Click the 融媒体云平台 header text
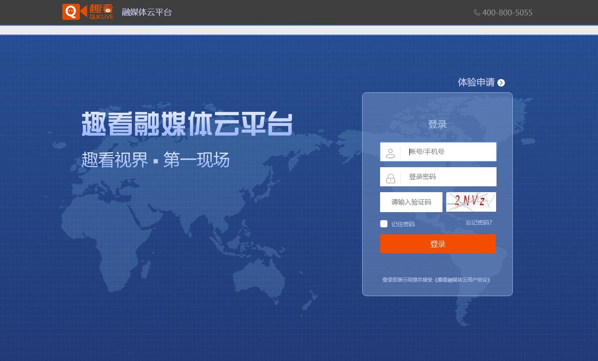 point(147,12)
